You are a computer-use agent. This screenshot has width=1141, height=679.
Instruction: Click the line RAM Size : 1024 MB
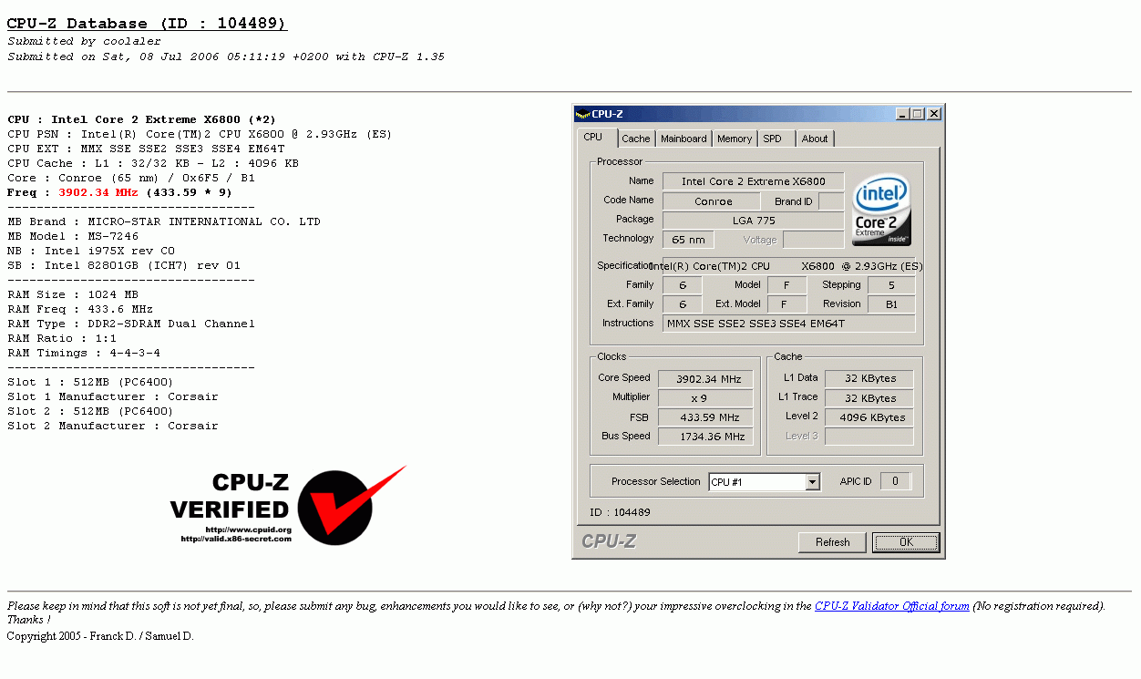pyautogui.click(x=73, y=294)
